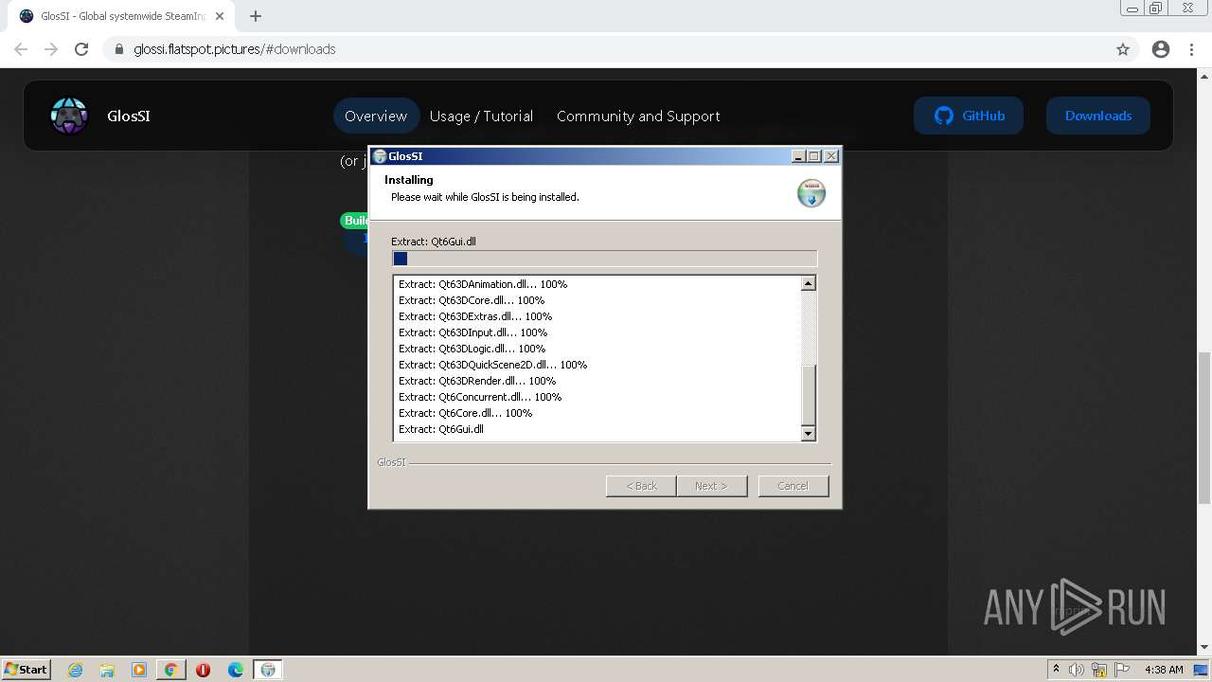The width and height of the screenshot is (1212, 682).
Task: Open the Windows Start button
Action: [x=27, y=669]
